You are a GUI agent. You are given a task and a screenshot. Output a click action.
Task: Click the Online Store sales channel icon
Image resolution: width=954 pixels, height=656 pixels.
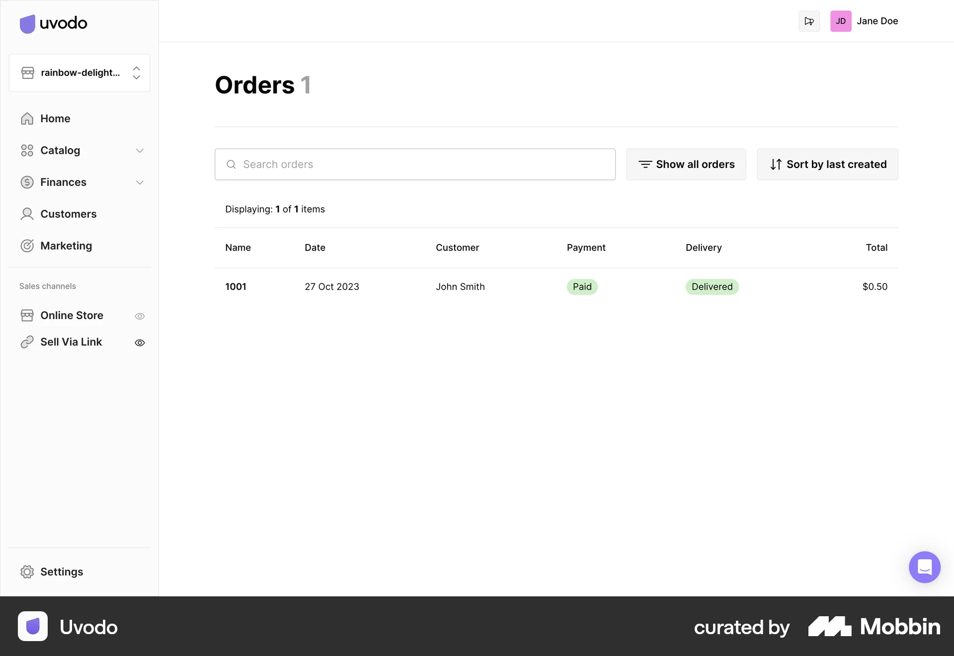[27, 315]
